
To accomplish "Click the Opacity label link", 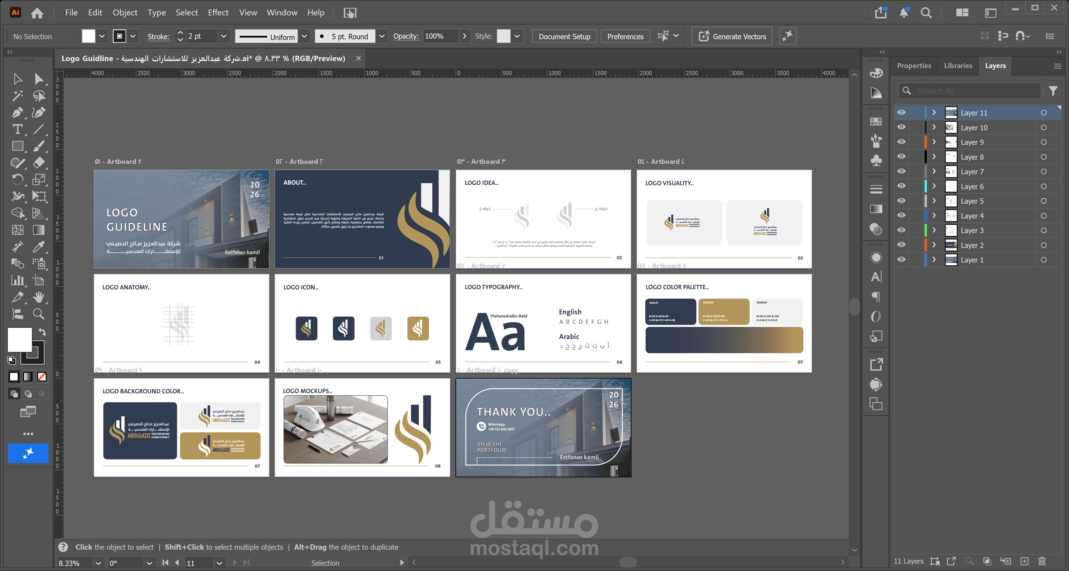I will [x=406, y=36].
